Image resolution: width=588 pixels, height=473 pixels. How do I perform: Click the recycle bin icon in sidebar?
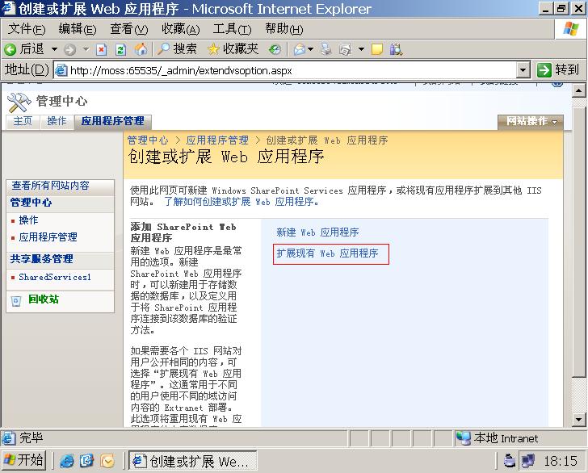click(x=16, y=300)
